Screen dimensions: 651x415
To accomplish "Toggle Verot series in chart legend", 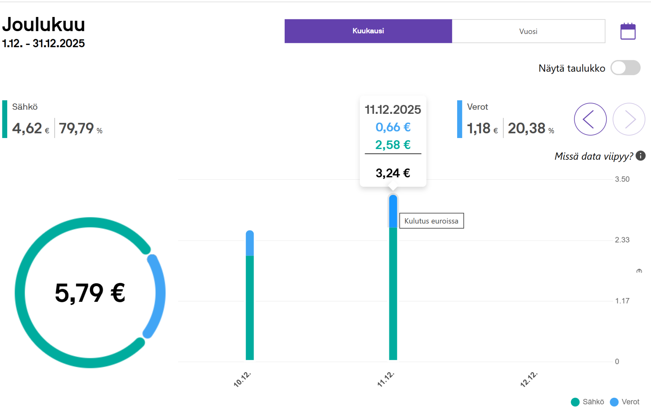I will point(625,402).
